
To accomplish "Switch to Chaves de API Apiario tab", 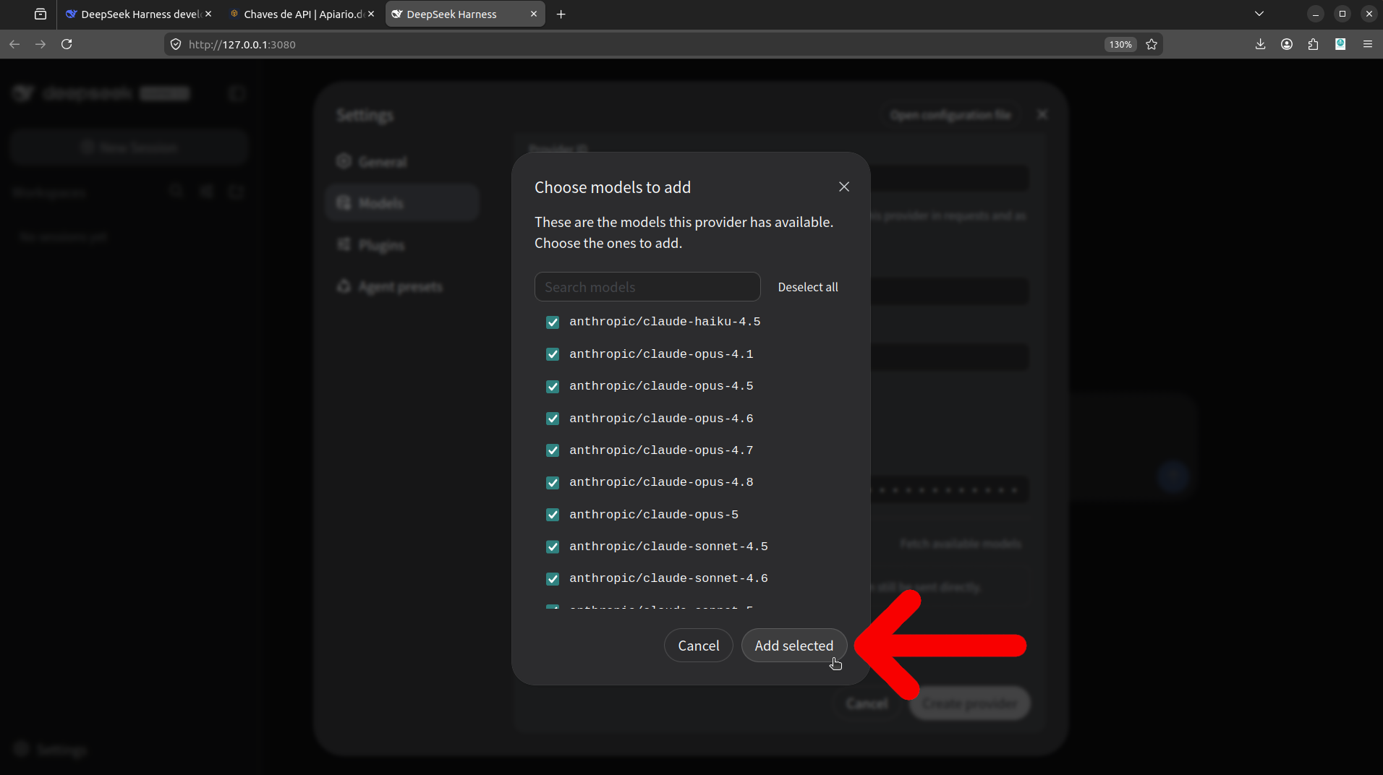I will [x=302, y=14].
